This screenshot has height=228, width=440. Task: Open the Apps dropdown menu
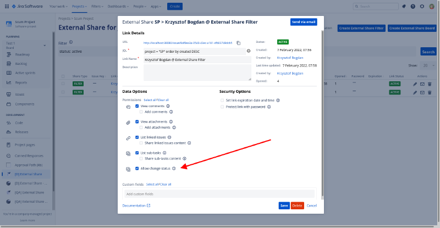(156, 6)
